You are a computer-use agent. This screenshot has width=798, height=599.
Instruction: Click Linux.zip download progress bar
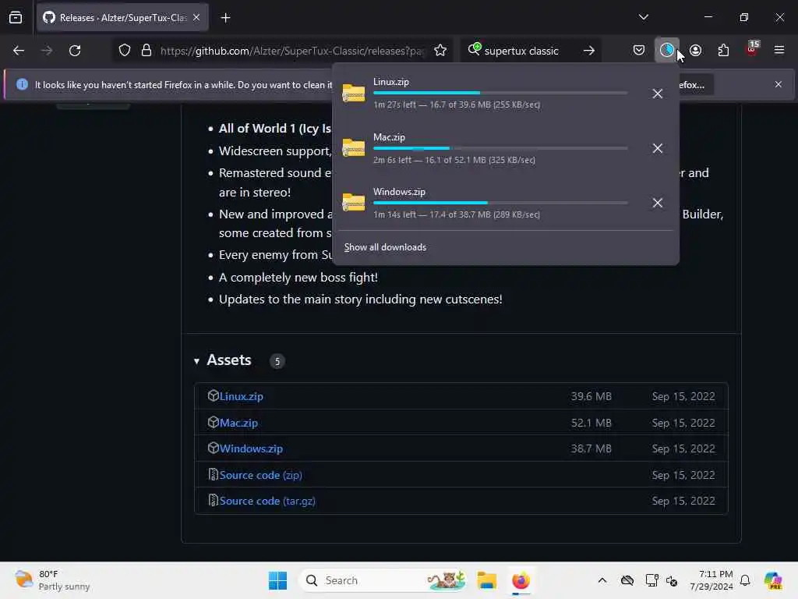500,94
